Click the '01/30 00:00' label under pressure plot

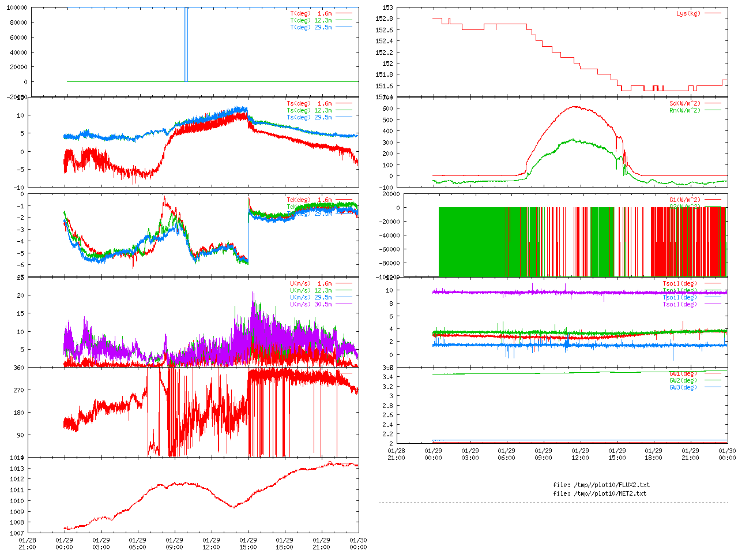(x=359, y=544)
